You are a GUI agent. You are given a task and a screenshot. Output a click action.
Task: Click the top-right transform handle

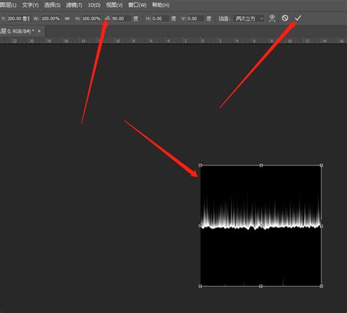tap(321, 165)
